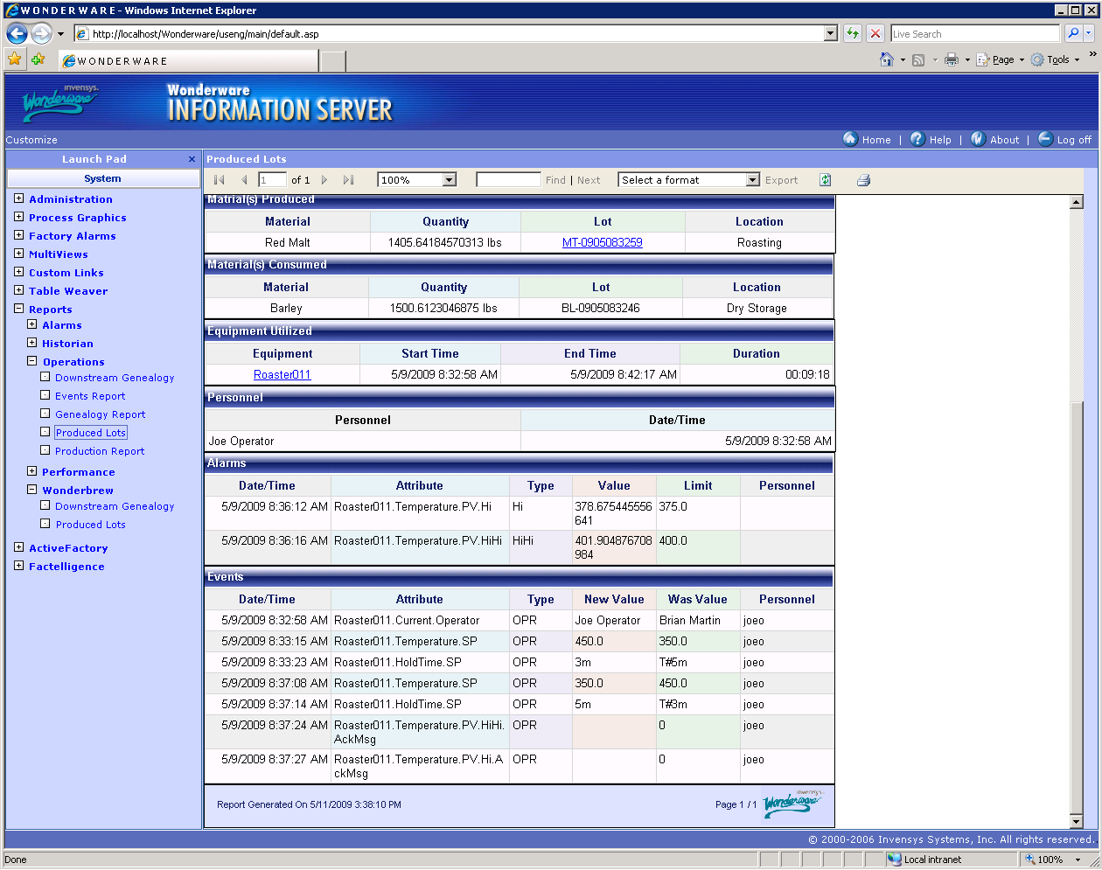Open Operations Downstream Genealogy report
The width and height of the screenshot is (1102, 870).
(x=115, y=378)
